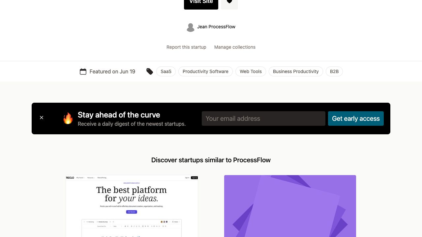Open Manage collections link

click(235, 47)
